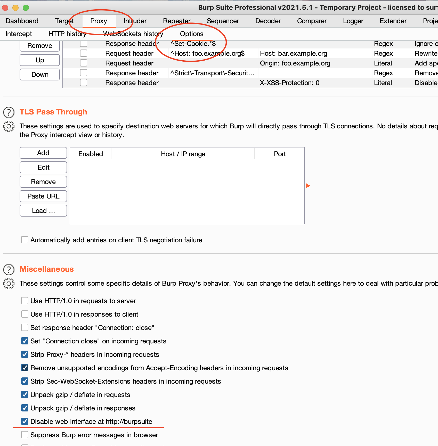Move match rule Up with Up button
The width and height of the screenshot is (438, 446).
40,60
